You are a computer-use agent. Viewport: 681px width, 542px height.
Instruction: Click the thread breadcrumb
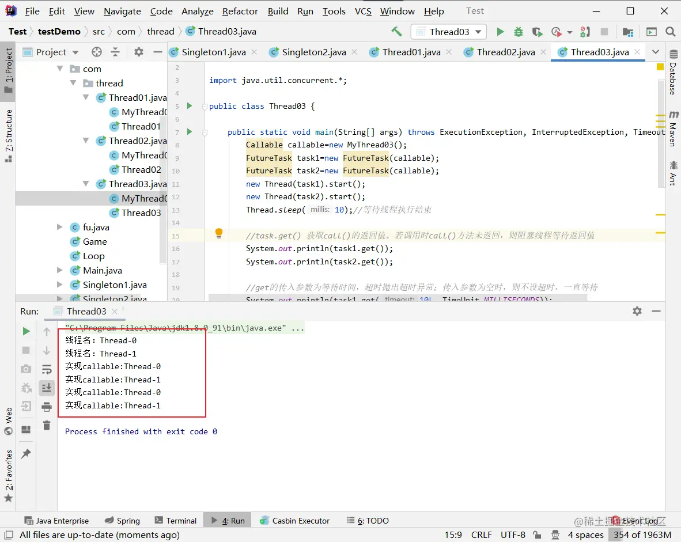[x=160, y=31]
